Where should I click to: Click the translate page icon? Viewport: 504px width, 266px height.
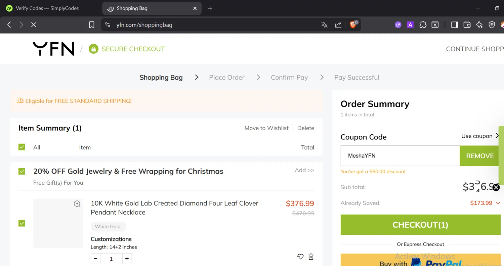click(324, 25)
